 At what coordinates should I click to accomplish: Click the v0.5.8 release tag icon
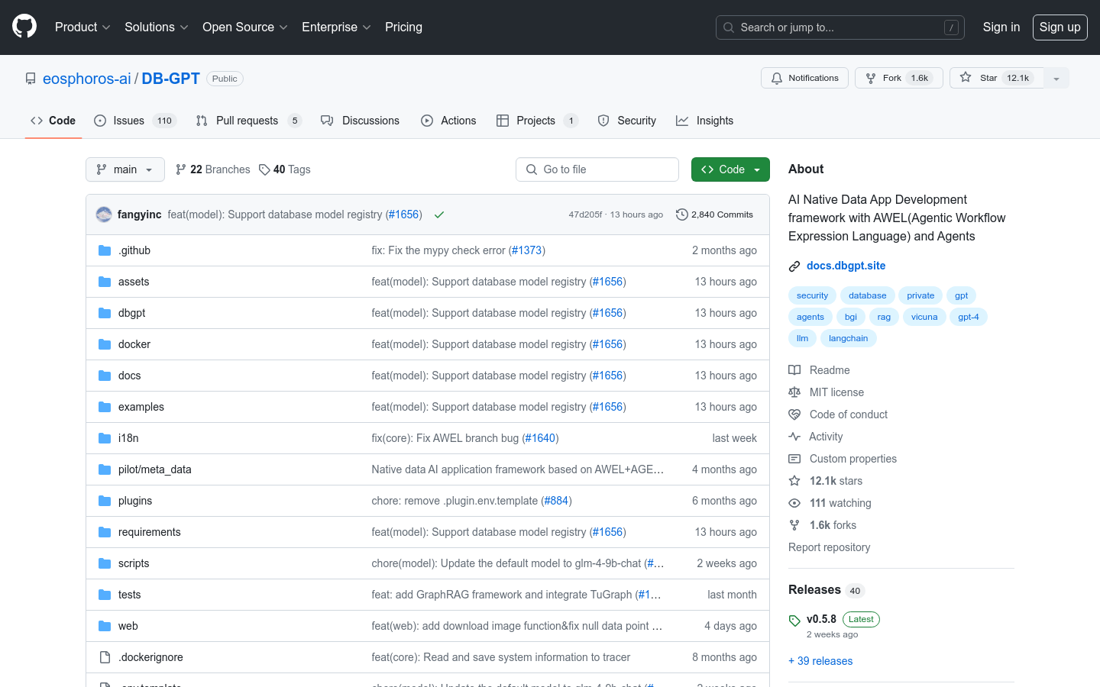(x=794, y=621)
